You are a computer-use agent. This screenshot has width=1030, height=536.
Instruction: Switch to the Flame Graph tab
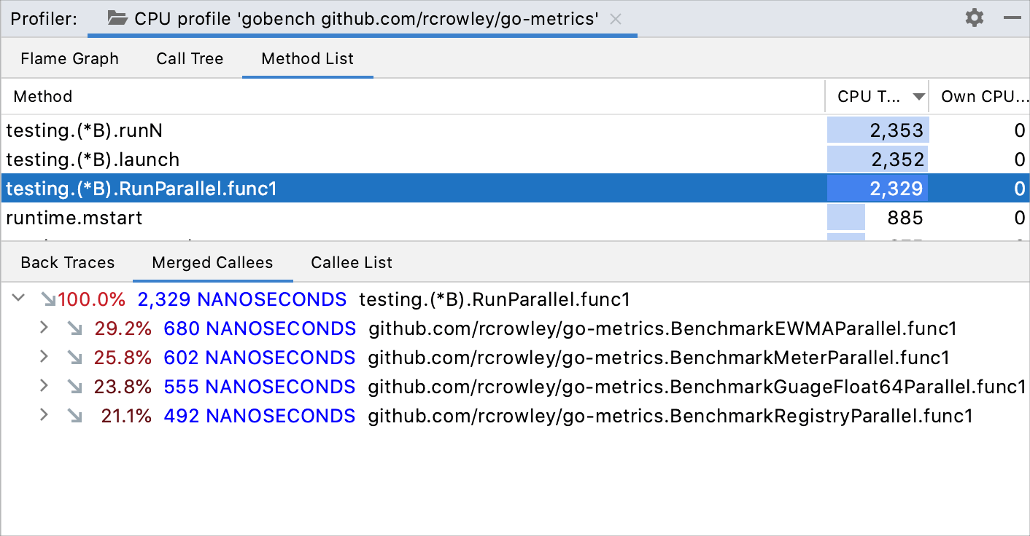coord(69,58)
